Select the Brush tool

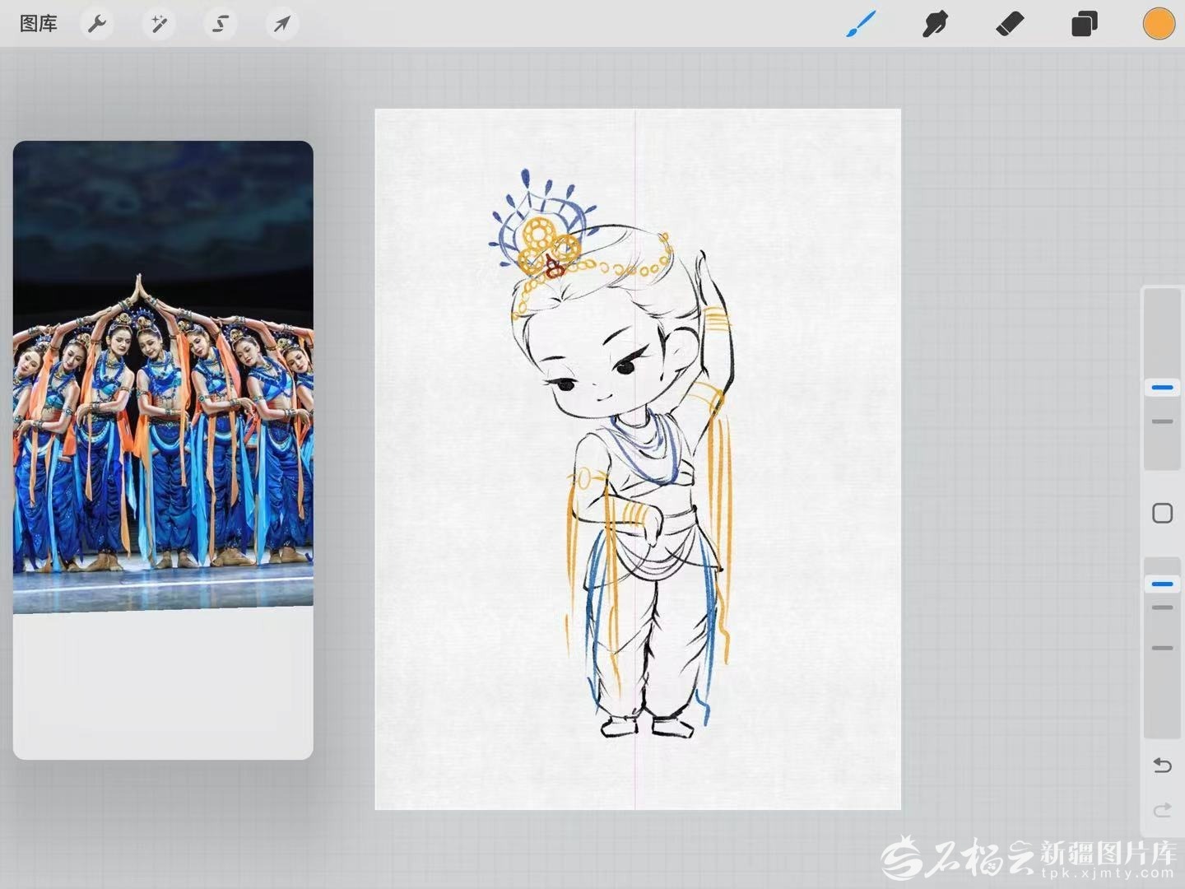[x=861, y=24]
